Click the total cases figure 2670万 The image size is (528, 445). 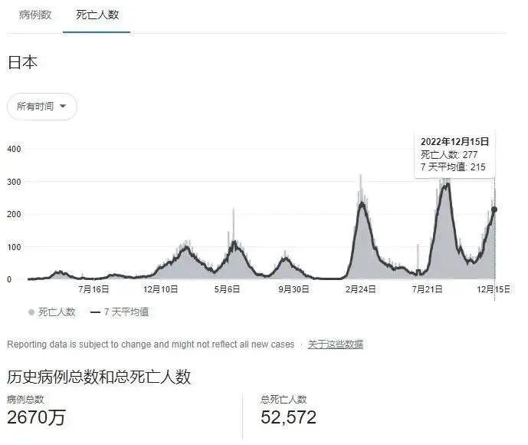pos(36,417)
